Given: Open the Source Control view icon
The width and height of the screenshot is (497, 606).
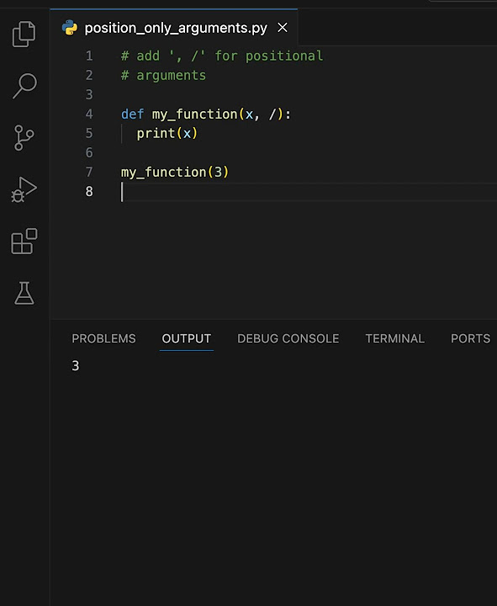Looking at the screenshot, I should [24, 137].
